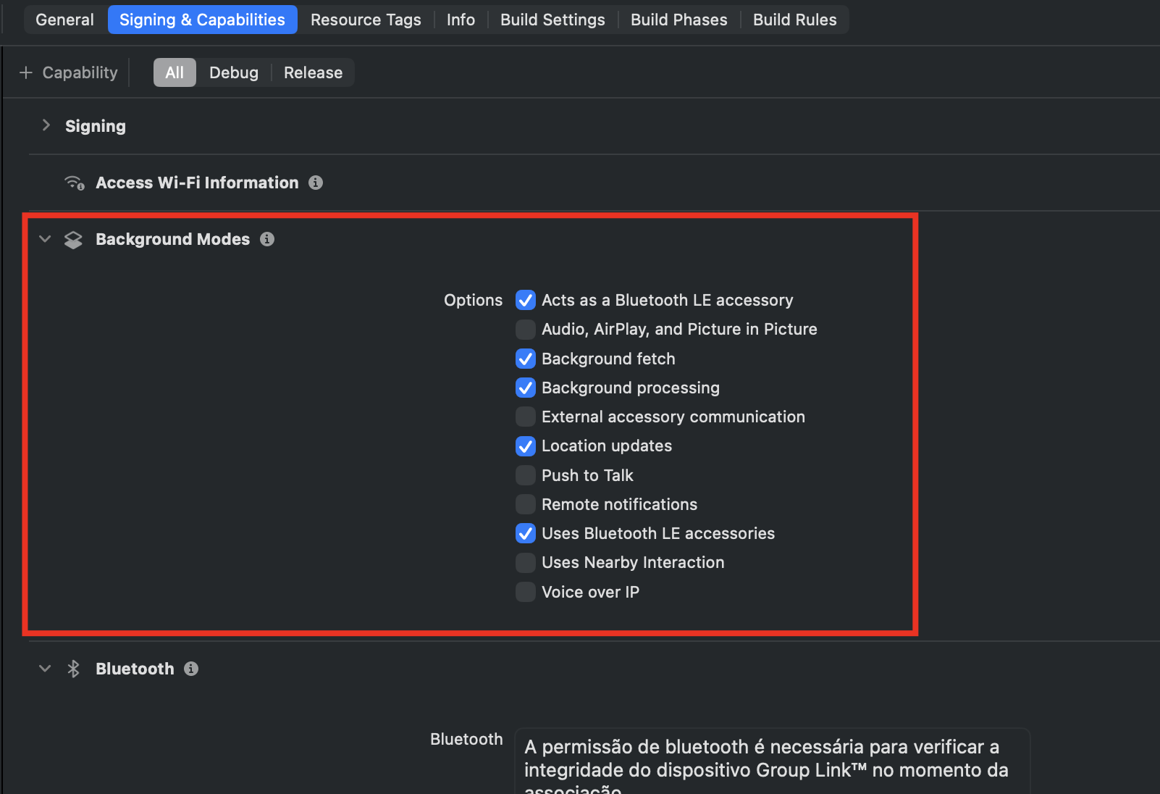Enable Voice over IP checkbox
This screenshot has height=794, width=1160.
coord(526,592)
